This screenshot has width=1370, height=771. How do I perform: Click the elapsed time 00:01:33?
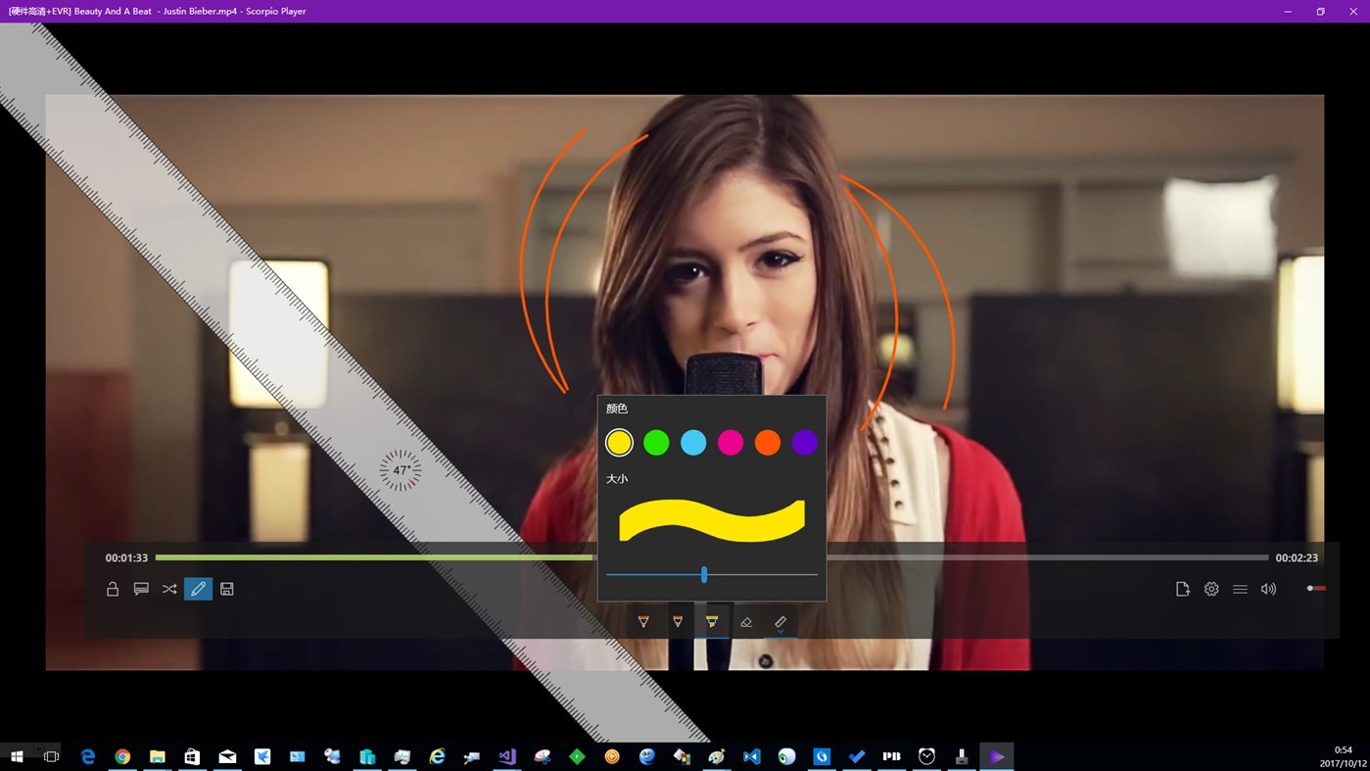[126, 557]
